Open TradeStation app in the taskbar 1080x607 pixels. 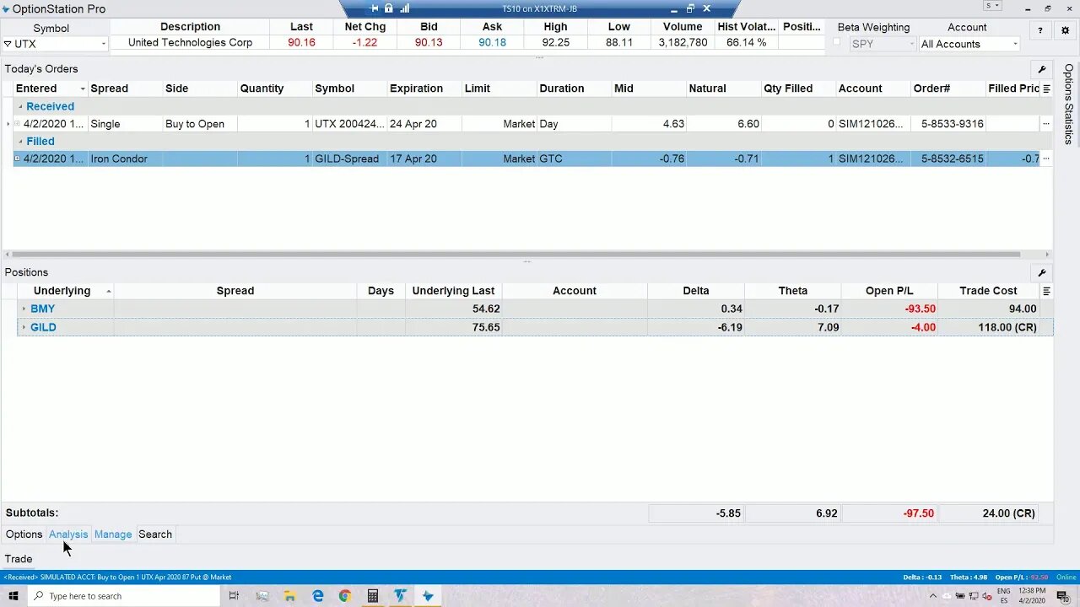(400, 596)
